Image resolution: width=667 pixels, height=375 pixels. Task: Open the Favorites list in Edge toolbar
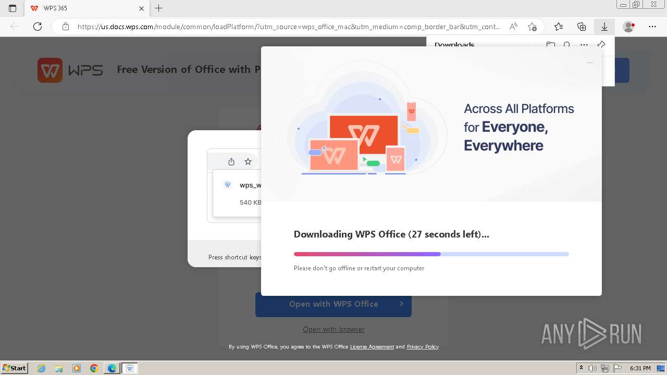[559, 27]
